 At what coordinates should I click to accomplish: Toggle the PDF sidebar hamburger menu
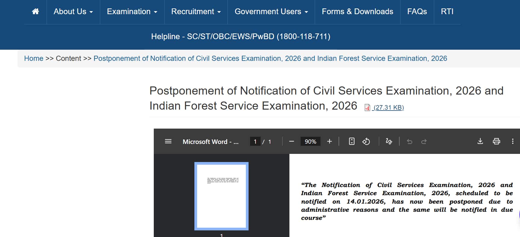click(x=168, y=141)
